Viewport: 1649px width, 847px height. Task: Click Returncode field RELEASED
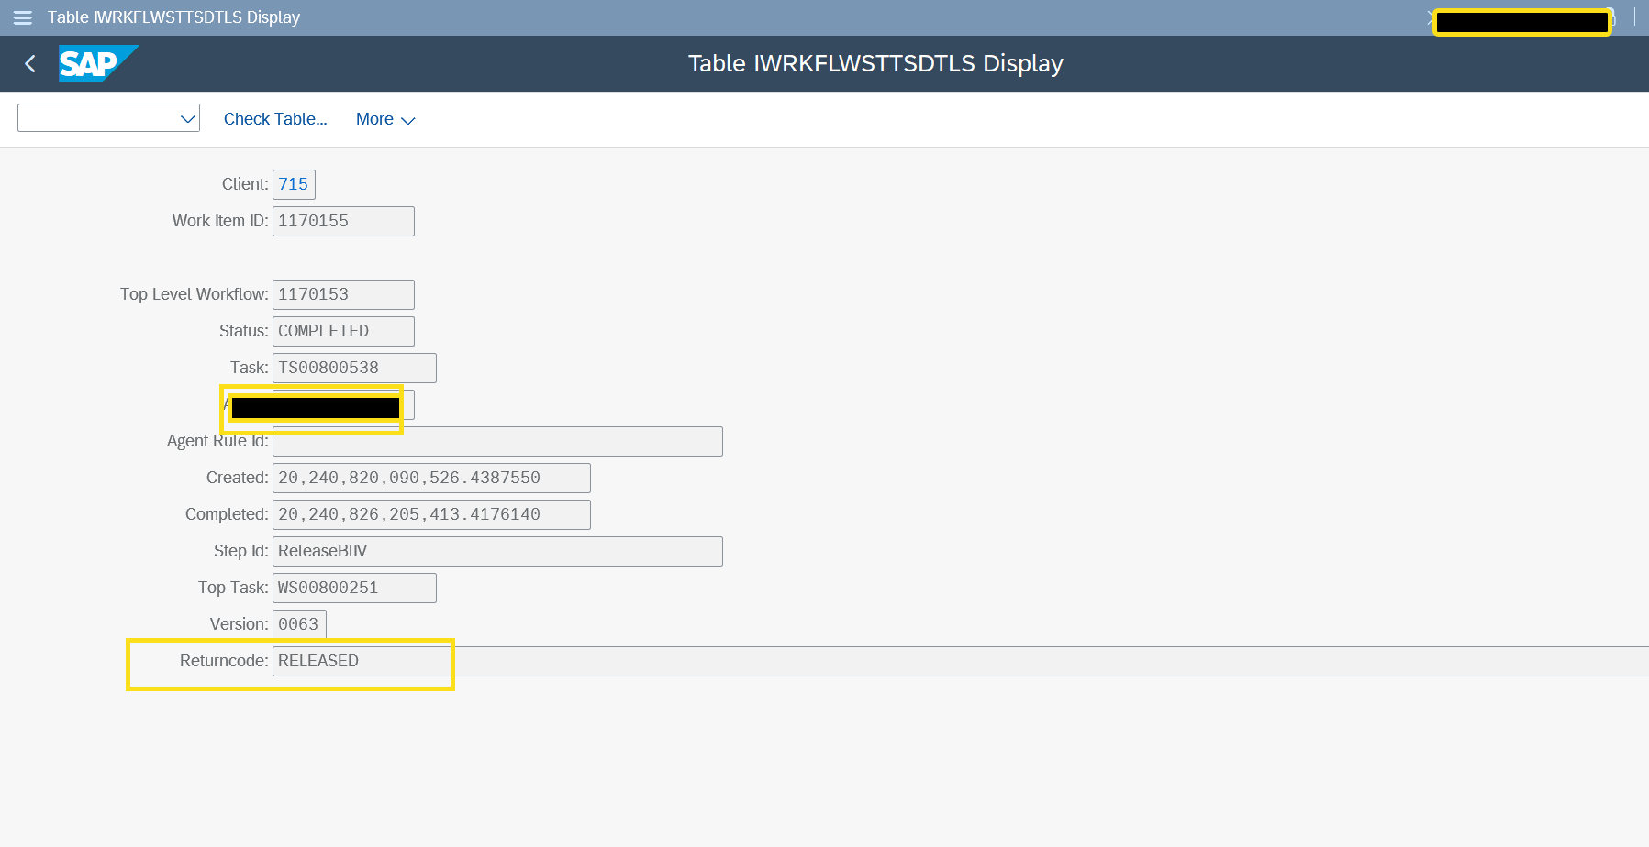[x=961, y=661]
